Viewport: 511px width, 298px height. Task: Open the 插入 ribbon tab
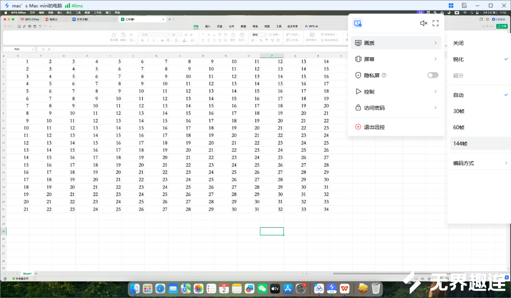click(208, 26)
